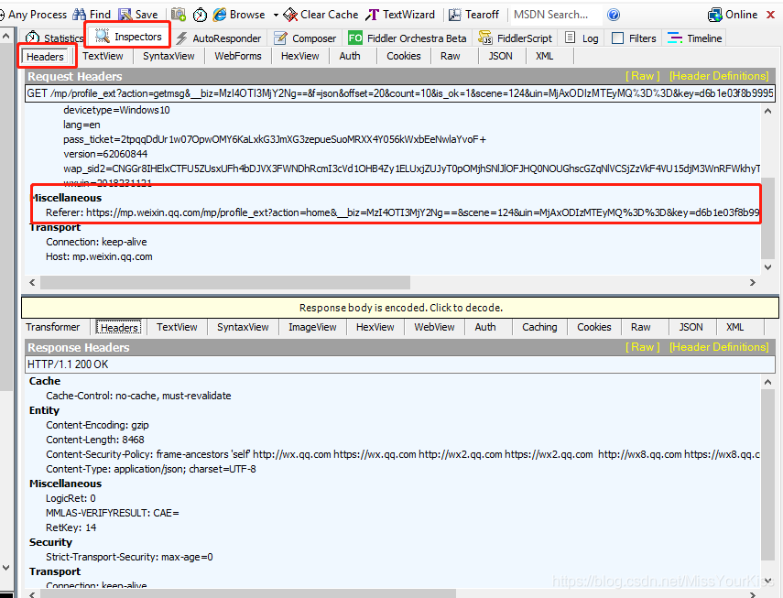Open the request XML tab
Image resolution: width=783 pixels, height=598 pixels.
click(x=544, y=56)
